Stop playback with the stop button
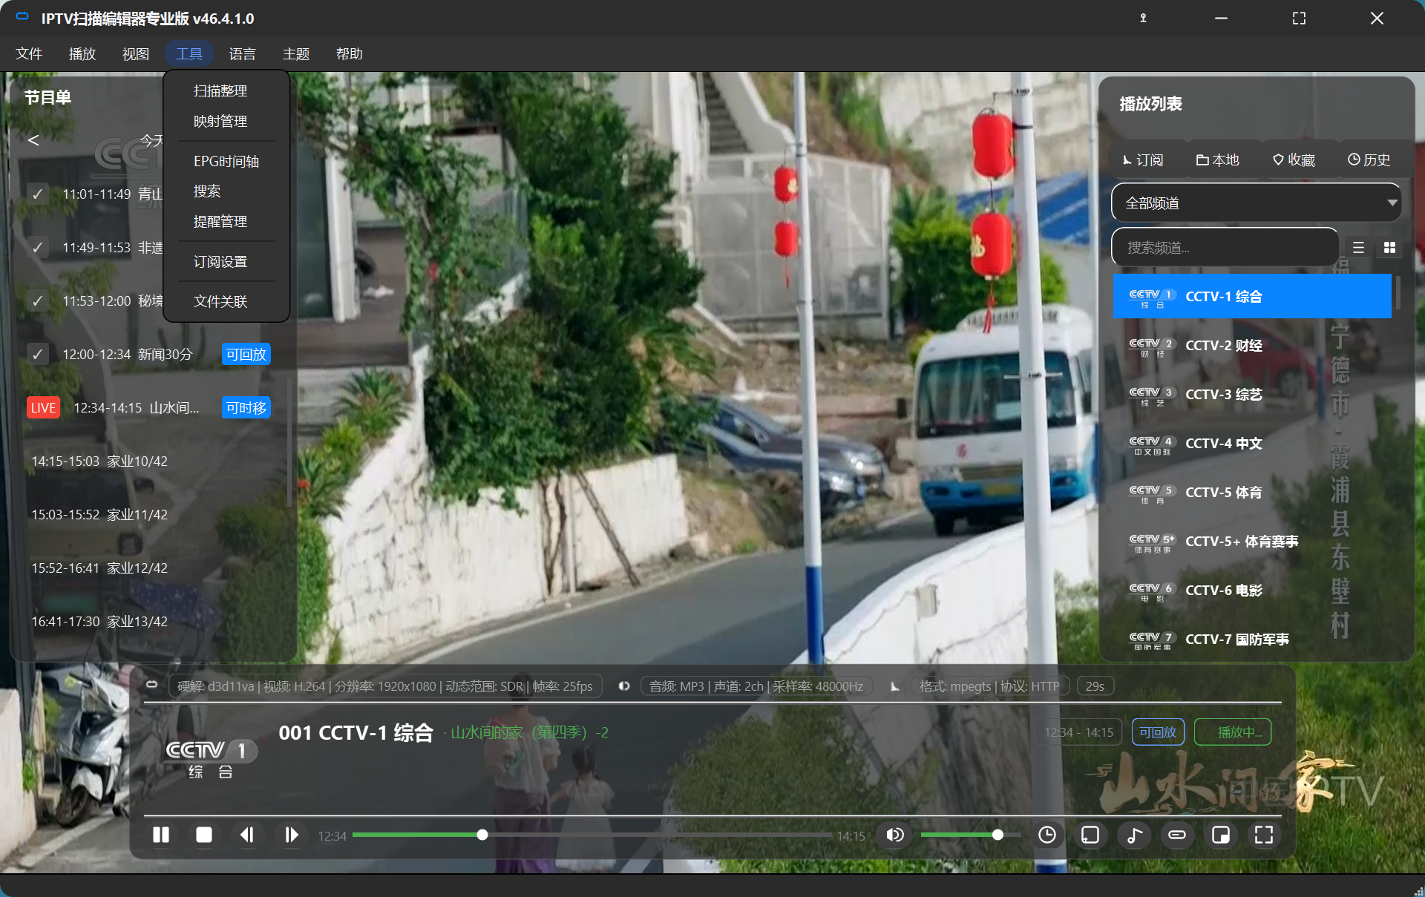Image resolution: width=1425 pixels, height=897 pixels. (x=203, y=835)
